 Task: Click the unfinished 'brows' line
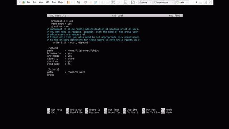51,75
